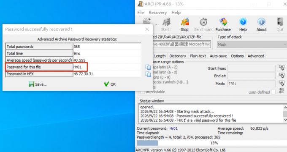Viewport: 287px width, 152px height.
Task: Switch to the Advanced tab
Action: 256,56
